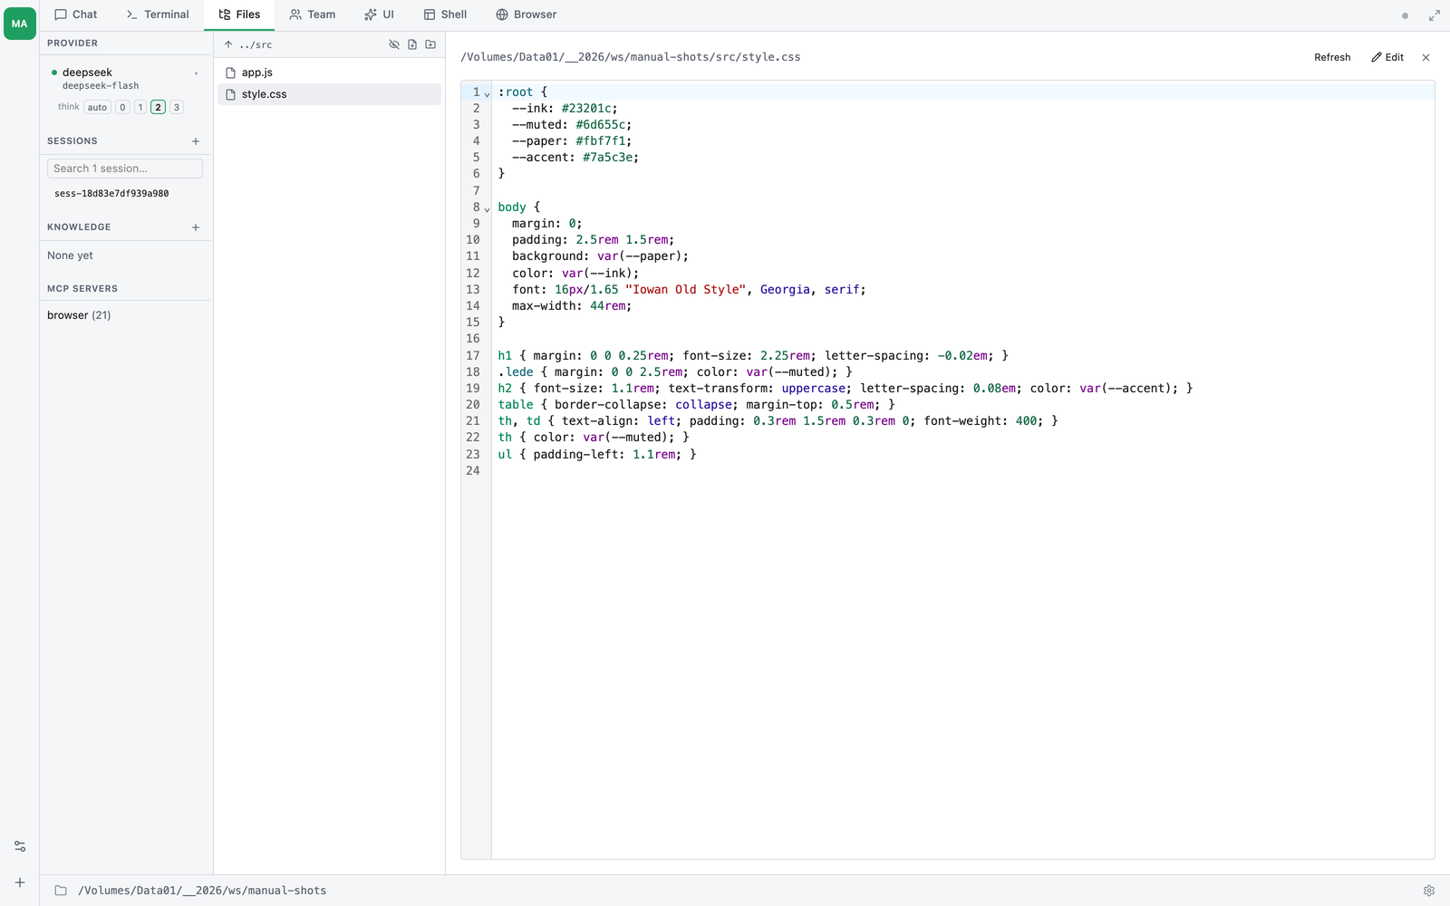Click the workspace folder icon in status bar
Viewport: 1450px width, 906px height.
[61, 891]
